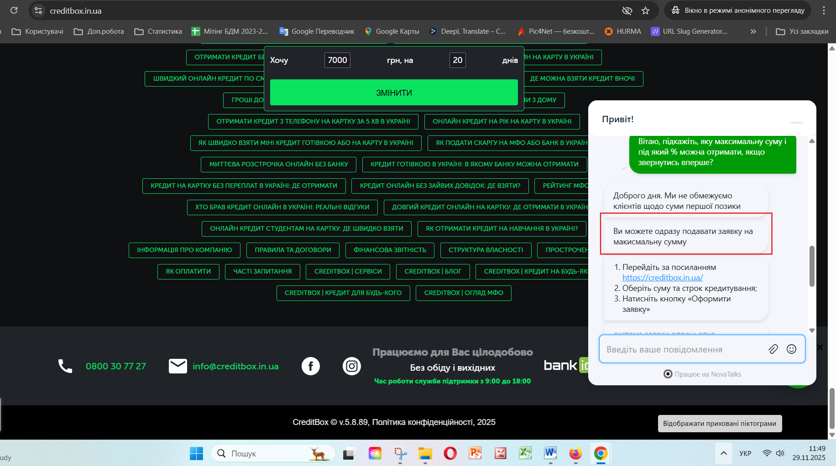Open Task View on the taskbar
Image resolution: width=836 pixels, height=466 pixels.
click(349, 453)
